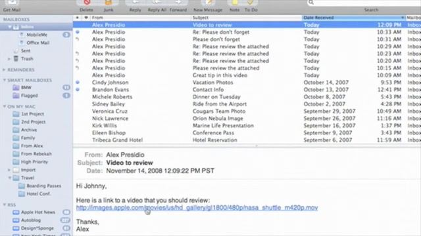Viewport: 421px width, 236px height.
Task: Collapse the RSS section
Action: (4, 205)
